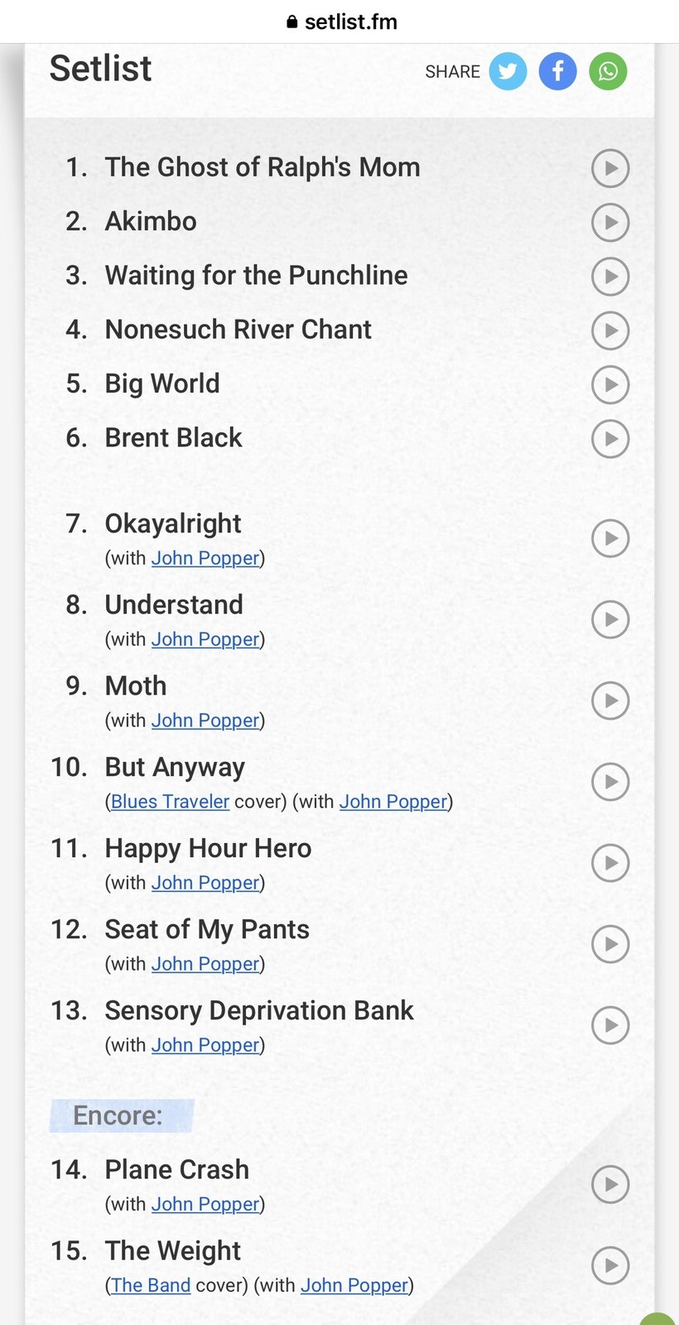Open John Popper link under Happy Hour Hero
Viewport: 679px width, 1325px height.
coord(205,883)
